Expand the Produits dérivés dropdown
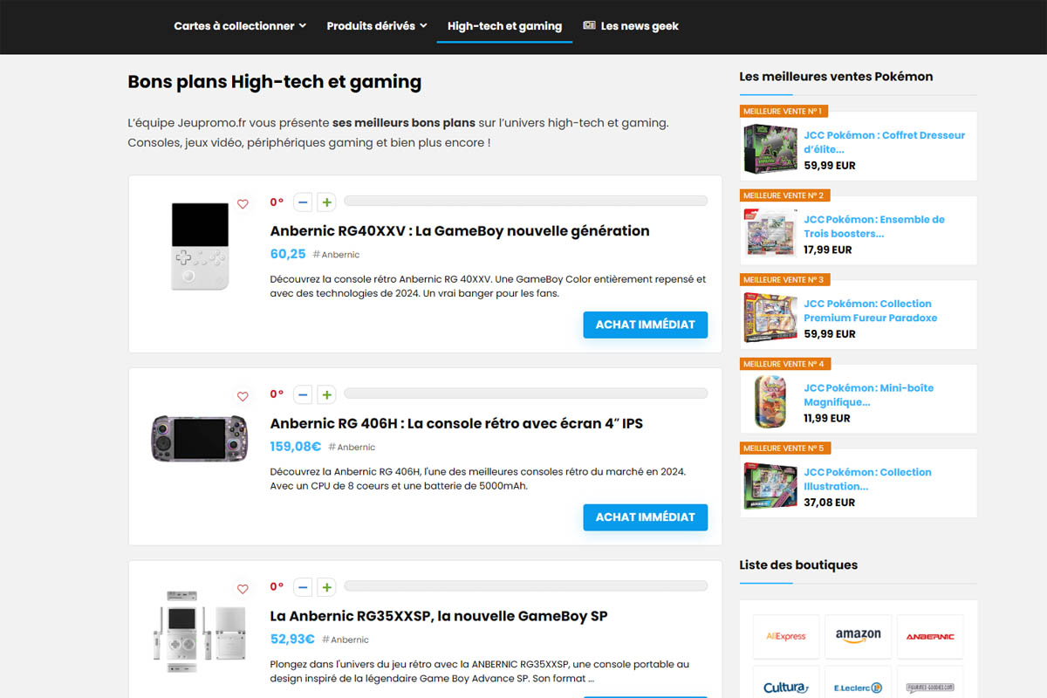The height and width of the screenshot is (698, 1047). (x=377, y=26)
